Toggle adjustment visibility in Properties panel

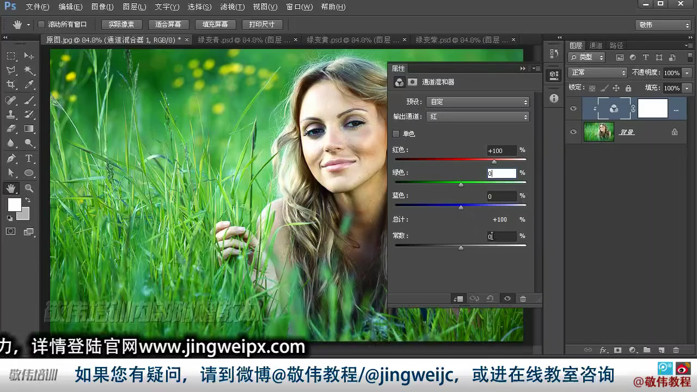pos(507,299)
